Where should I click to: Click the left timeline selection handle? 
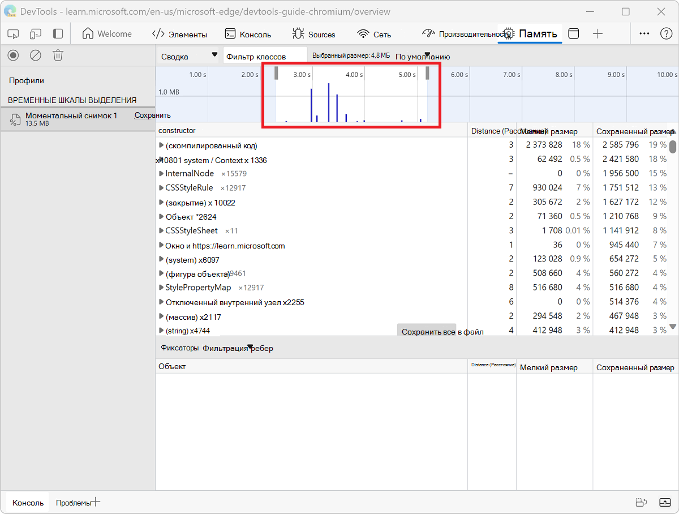[276, 73]
